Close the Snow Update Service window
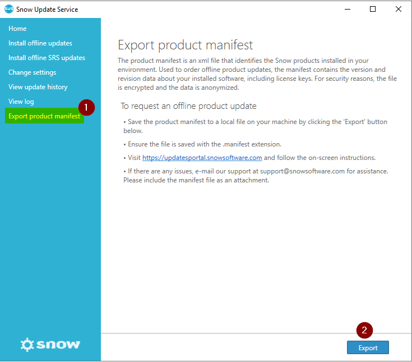The width and height of the screenshot is (412, 362). (x=399, y=9)
